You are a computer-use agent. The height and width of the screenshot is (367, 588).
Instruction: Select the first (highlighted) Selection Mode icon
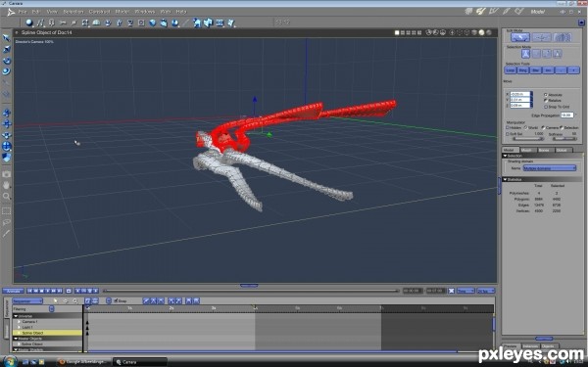tap(525, 54)
